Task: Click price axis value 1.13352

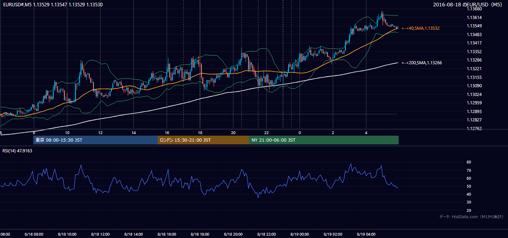Action: pos(474,52)
